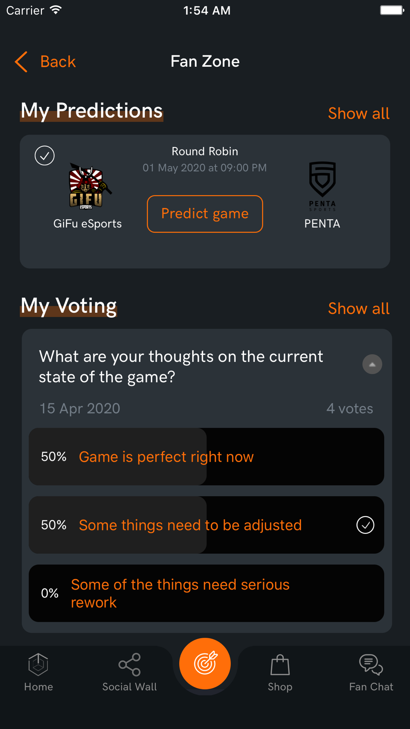Go Back using the Back text
Screen dimensions: 410x729
pyautogui.click(x=58, y=62)
